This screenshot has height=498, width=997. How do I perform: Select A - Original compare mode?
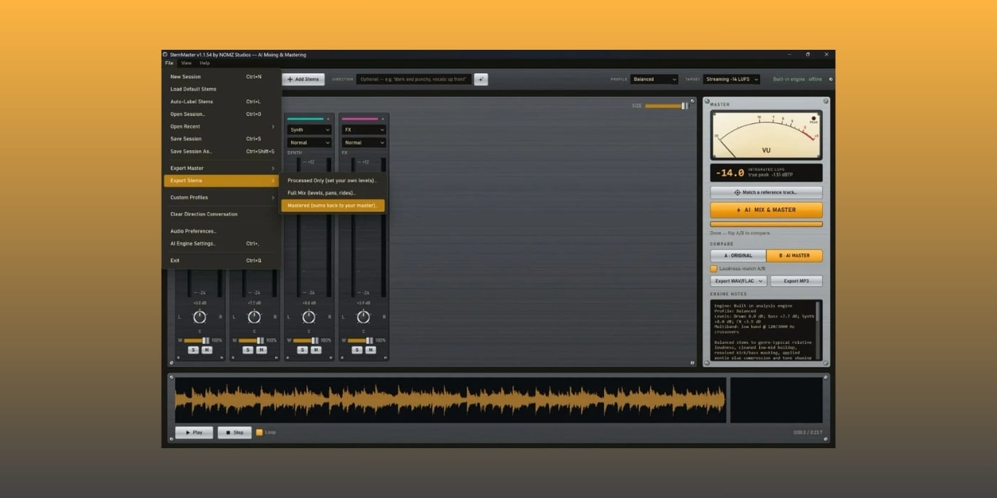tap(738, 255)
